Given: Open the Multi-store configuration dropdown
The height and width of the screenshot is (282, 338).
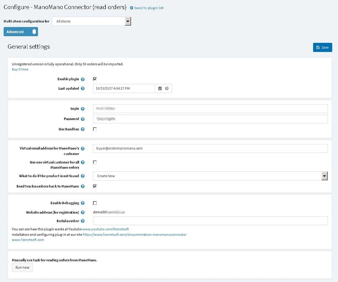Looking at the screenshot, I should [x=92, y=22].
